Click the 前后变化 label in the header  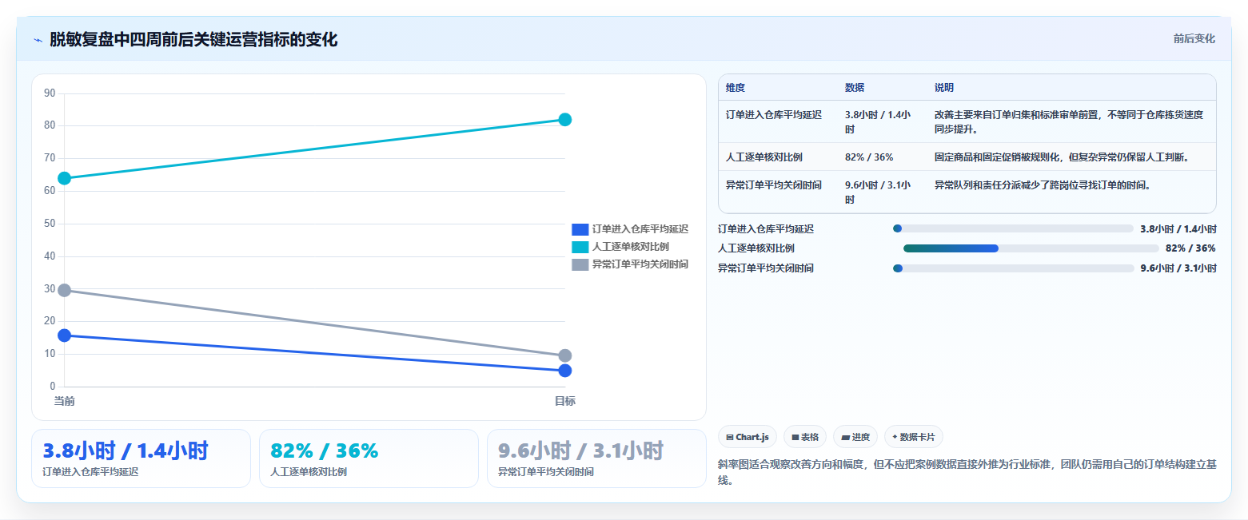(x=1194, y=38)
